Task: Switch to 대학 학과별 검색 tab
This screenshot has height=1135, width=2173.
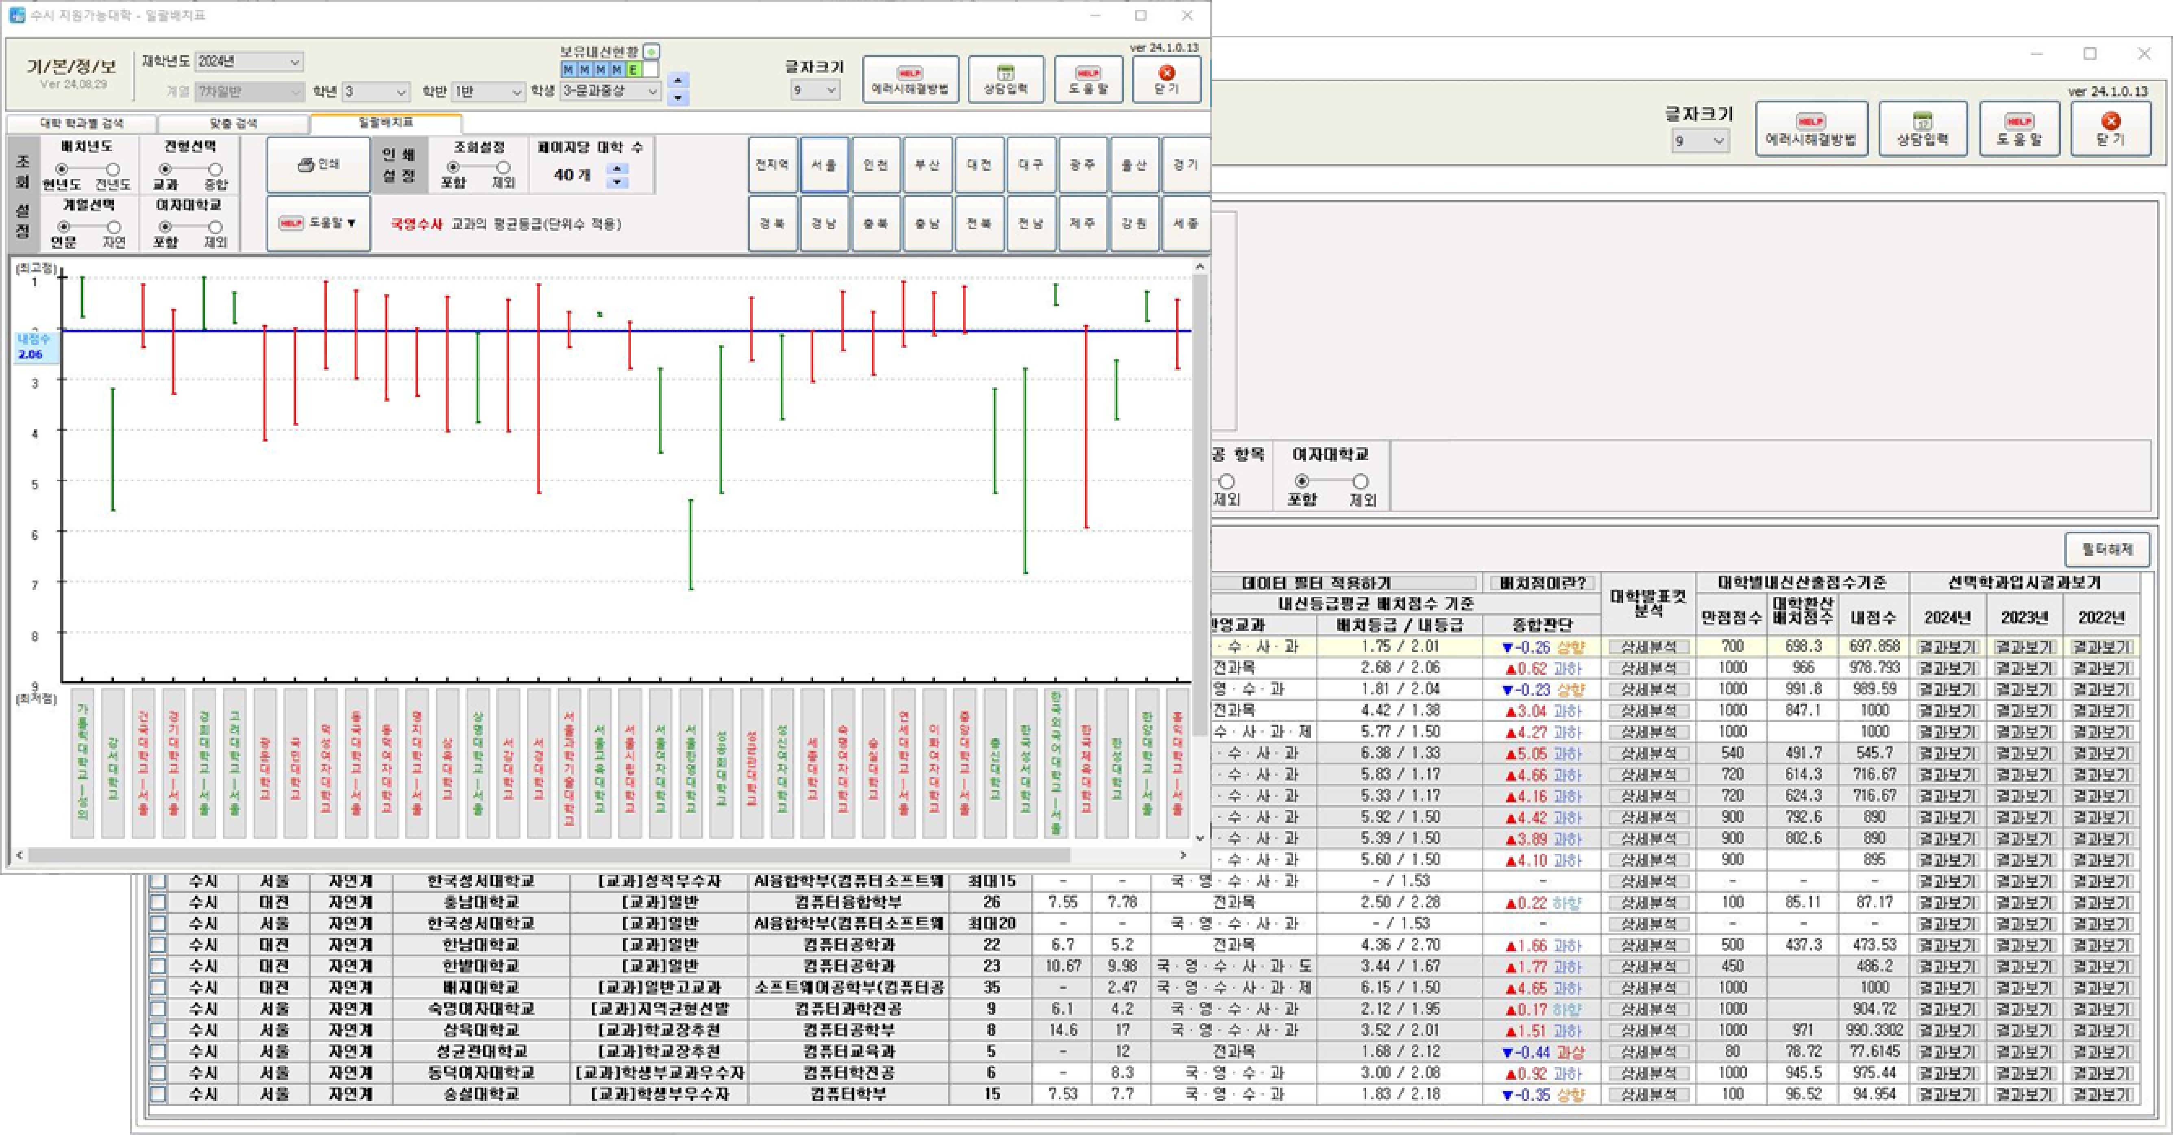Action: (x=82, y=123)
